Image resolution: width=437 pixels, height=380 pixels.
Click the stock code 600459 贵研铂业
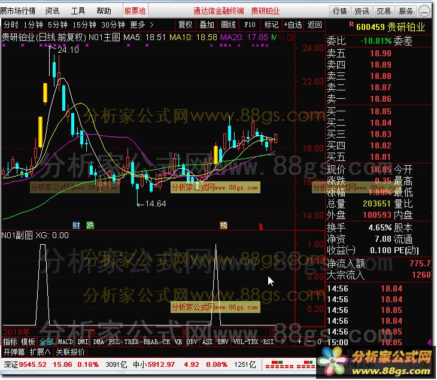click(390, 27)
